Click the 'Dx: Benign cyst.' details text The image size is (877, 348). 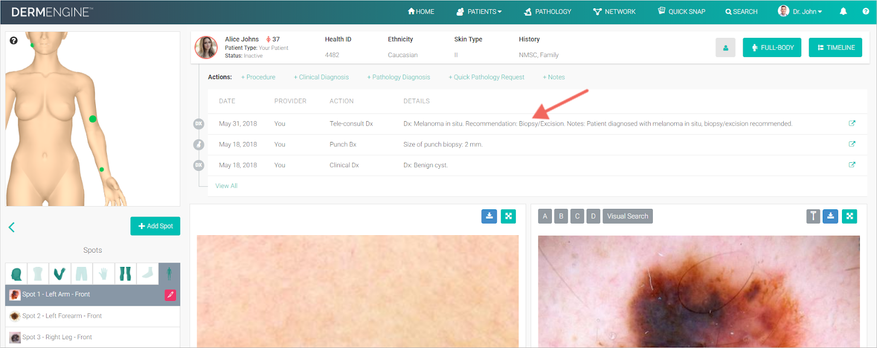click(x=425, y=165)
